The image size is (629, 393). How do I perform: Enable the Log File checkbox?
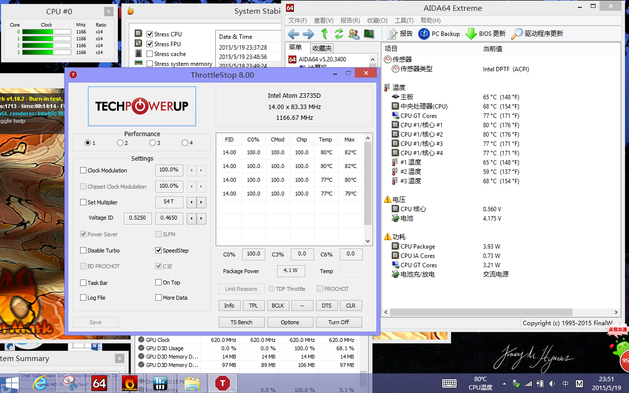point(83,298)
